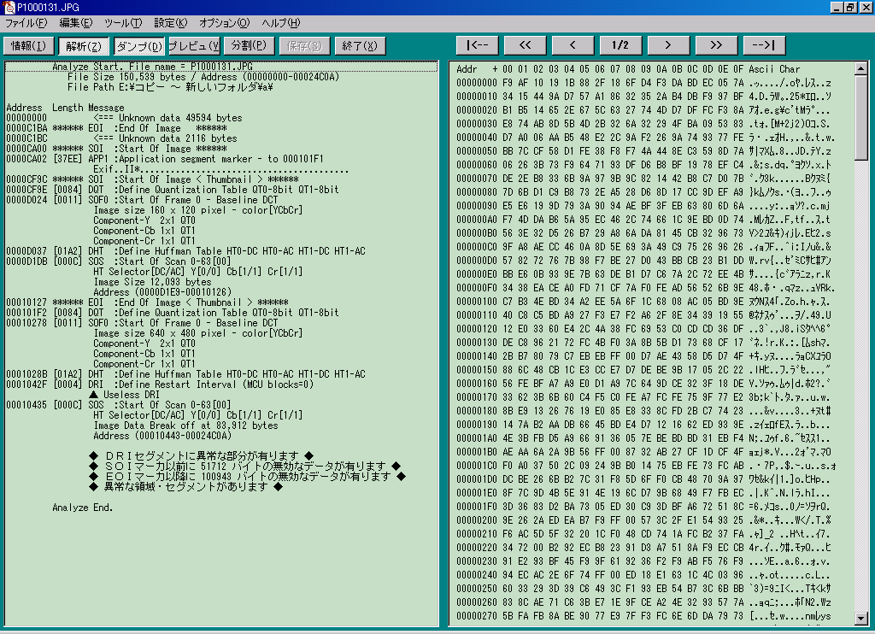Open the 設定(K) menu

[170, 23]
